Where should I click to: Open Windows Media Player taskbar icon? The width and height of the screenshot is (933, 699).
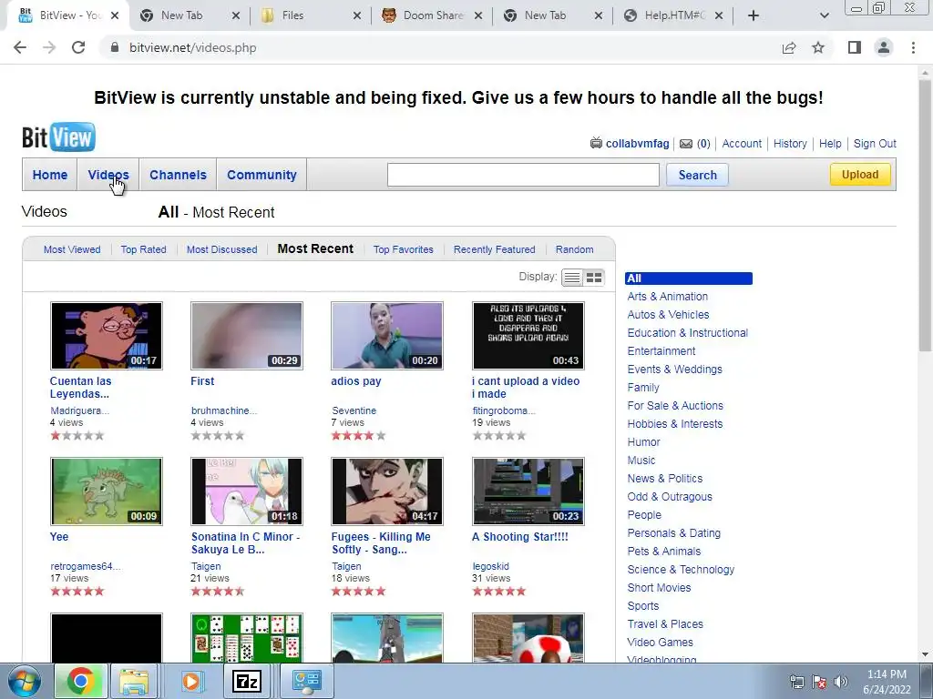[x=191, y=681]
